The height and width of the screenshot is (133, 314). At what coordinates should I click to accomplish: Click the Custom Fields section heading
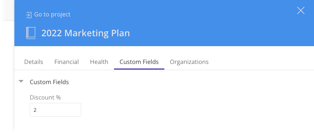(x=49, y=82)
